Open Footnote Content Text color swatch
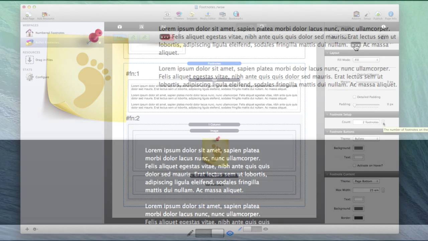Viewport: 428px width, 241px height. (358, 199)
